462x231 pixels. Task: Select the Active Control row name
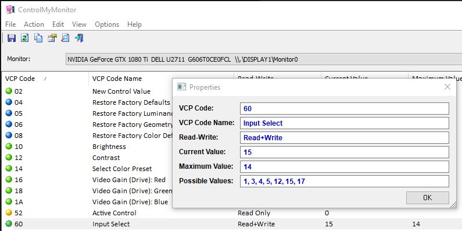click(114, 213)
